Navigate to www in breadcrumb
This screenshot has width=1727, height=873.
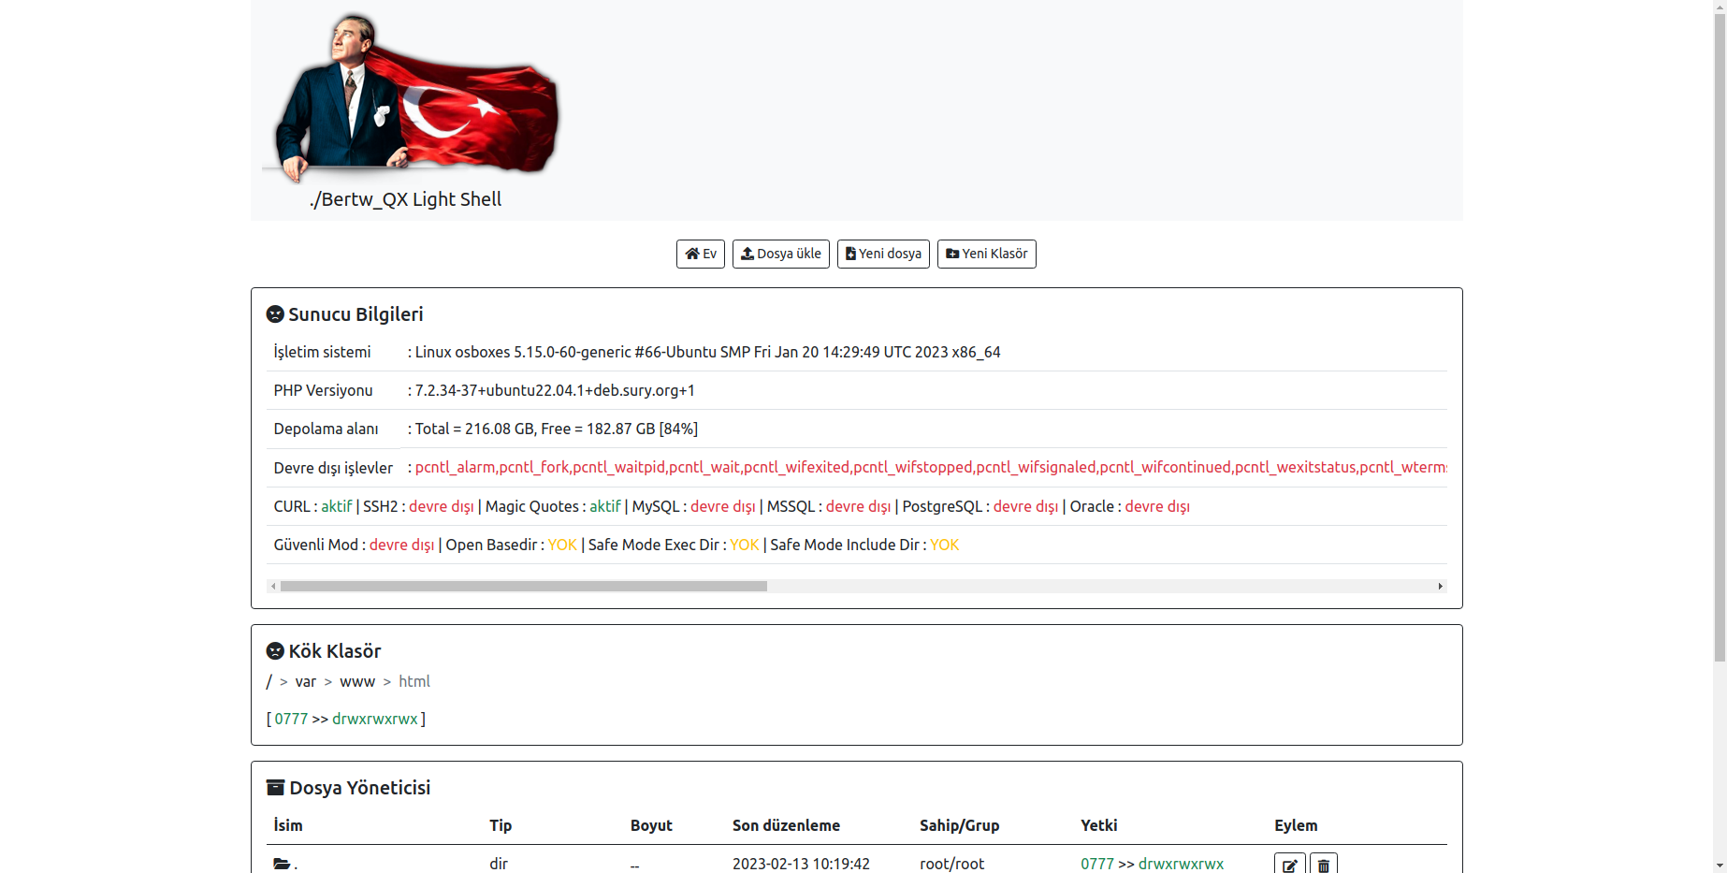tap(357, 681)
